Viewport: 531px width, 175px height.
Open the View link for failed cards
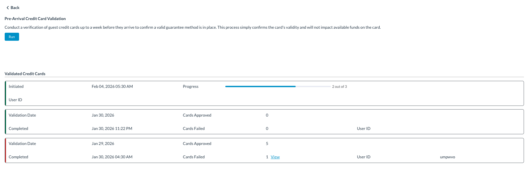click(275, 157)
